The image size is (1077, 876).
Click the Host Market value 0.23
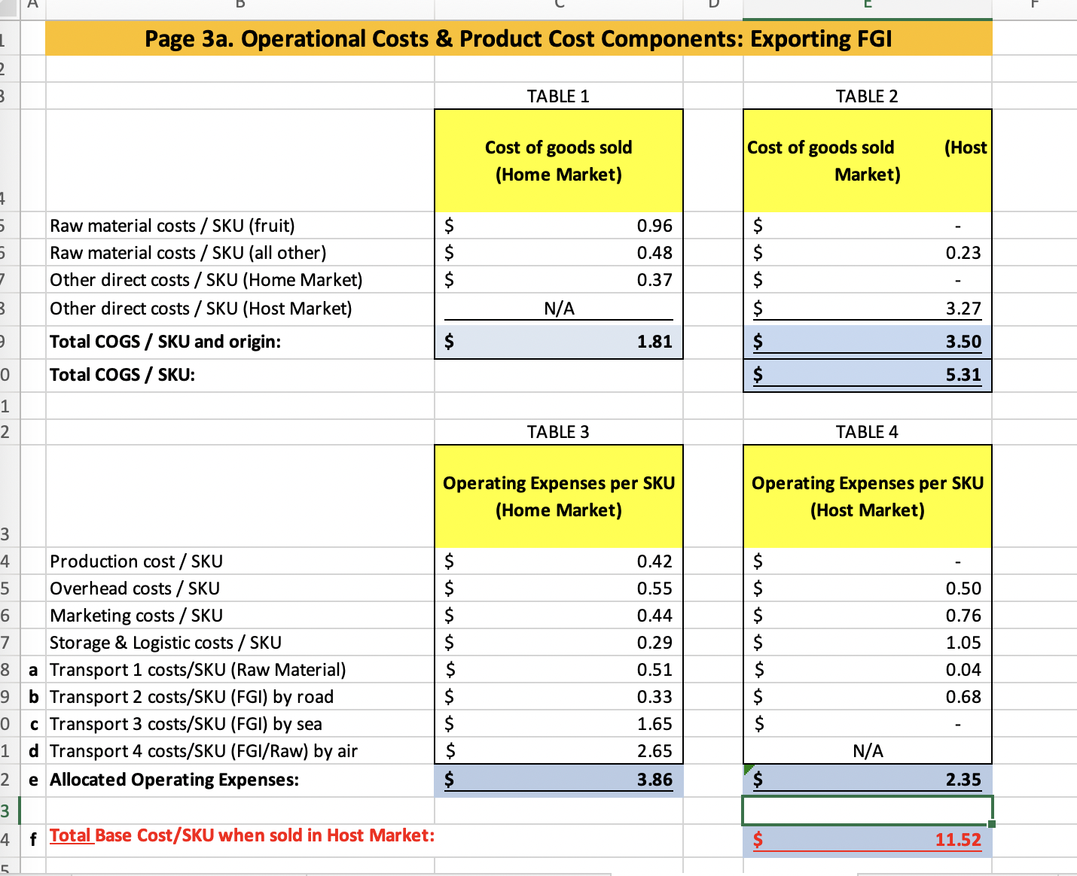click(x=867, y=253)
